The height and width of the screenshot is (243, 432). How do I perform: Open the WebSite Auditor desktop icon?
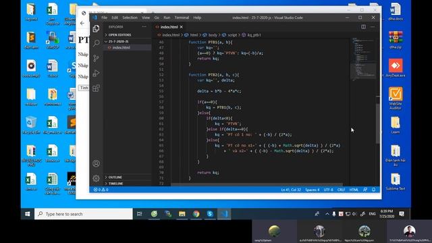click(396, 98)
